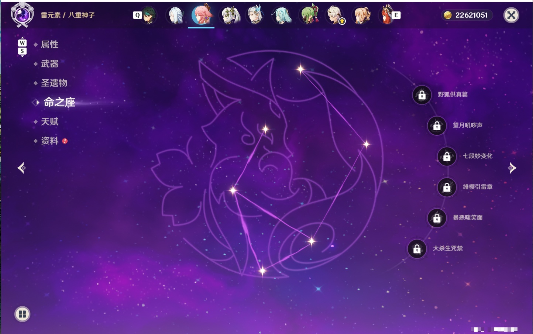Select Yae Miko's pink-haired avatar

click(x=202, y=15)
